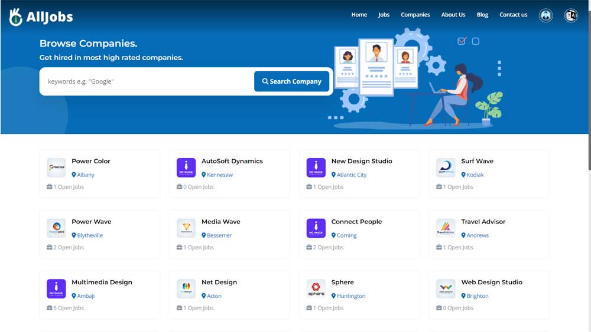Click the Media Wave company logo
Image resolution: width=591 pixels, height=332 pixels.
point(186,228)
